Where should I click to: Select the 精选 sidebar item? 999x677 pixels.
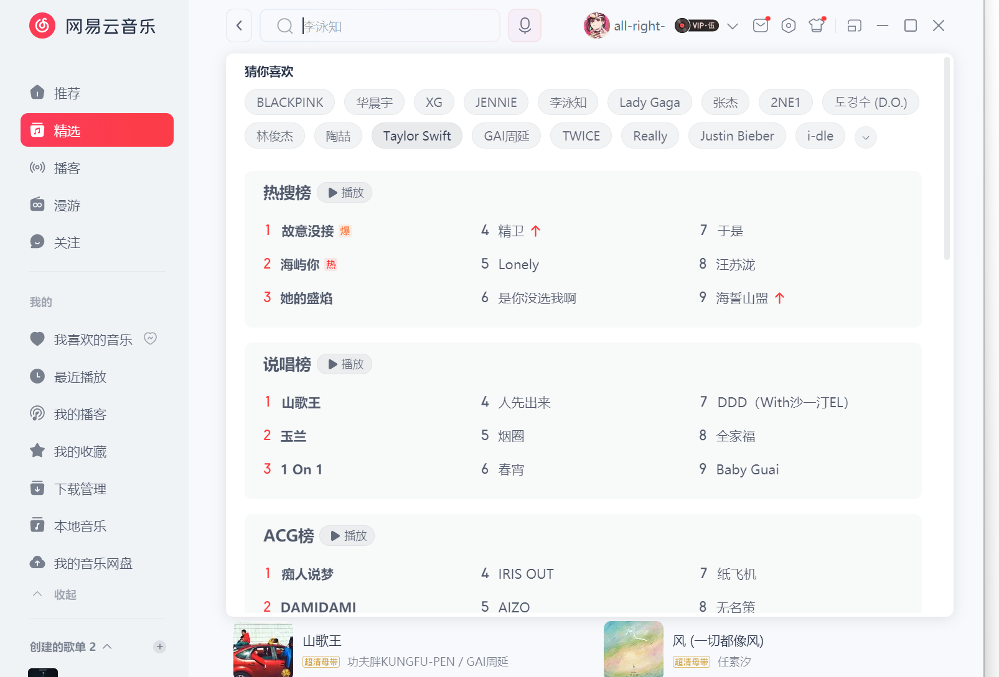97,130
